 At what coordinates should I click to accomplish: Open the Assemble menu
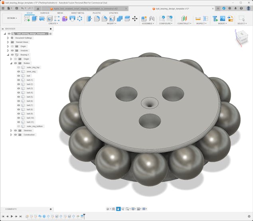pos(148,23)
